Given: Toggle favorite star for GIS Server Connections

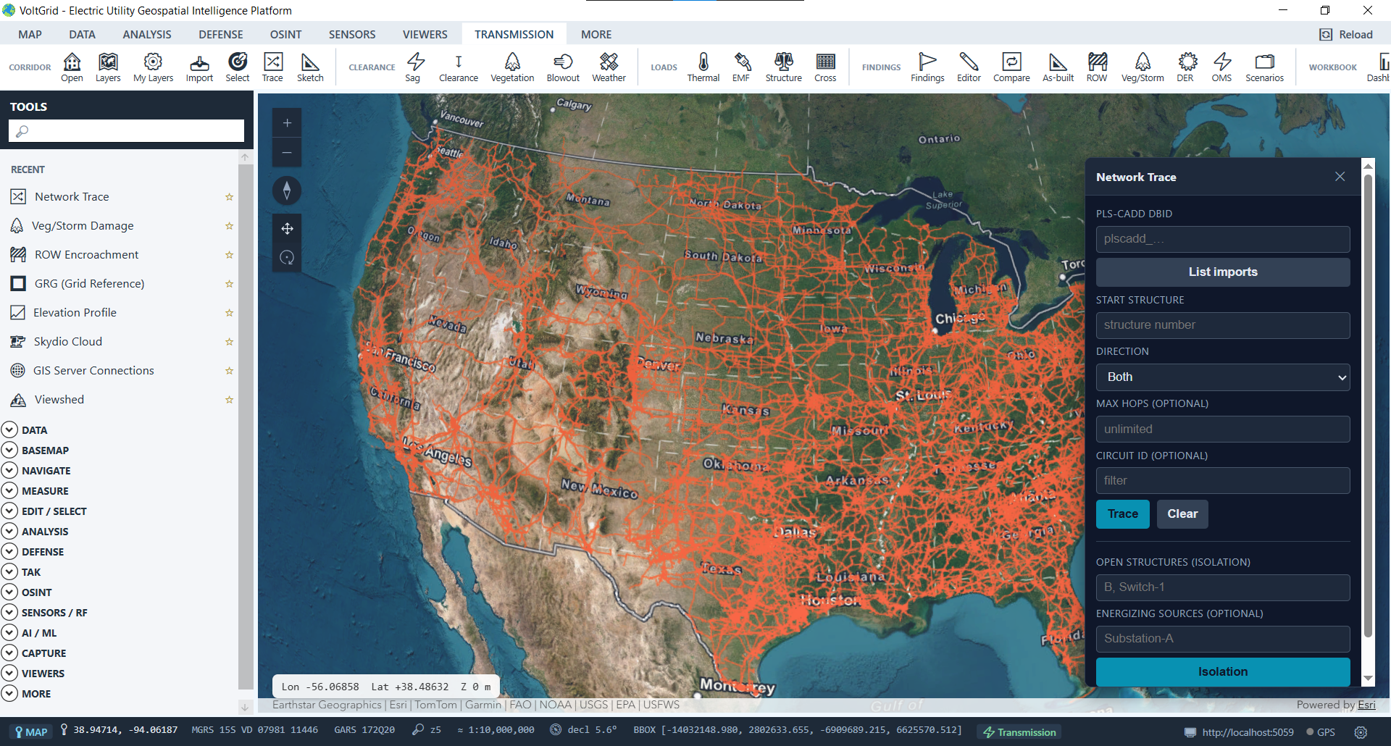Looking at the screenshot, I should (229, 371).
